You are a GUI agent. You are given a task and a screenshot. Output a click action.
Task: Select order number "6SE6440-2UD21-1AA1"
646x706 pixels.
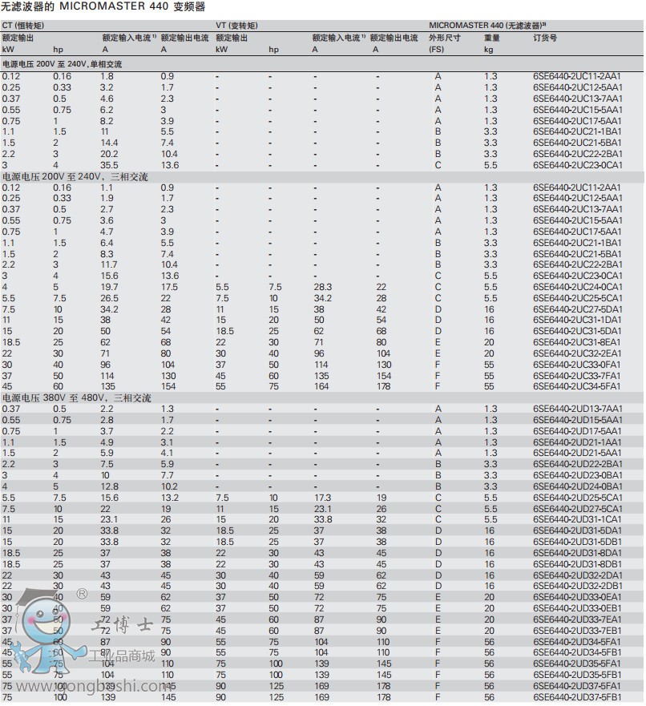click(577, 442)
